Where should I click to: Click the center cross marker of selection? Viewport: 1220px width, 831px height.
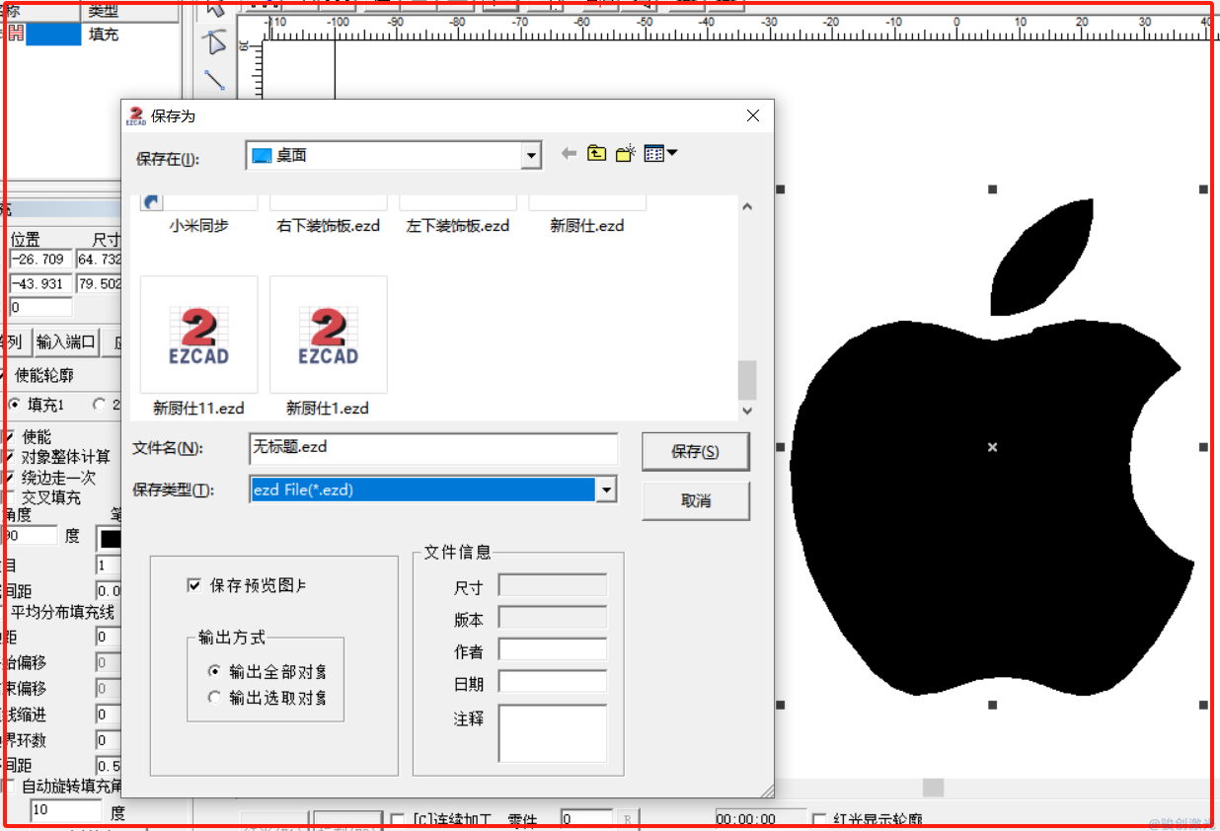coord(992,447)
